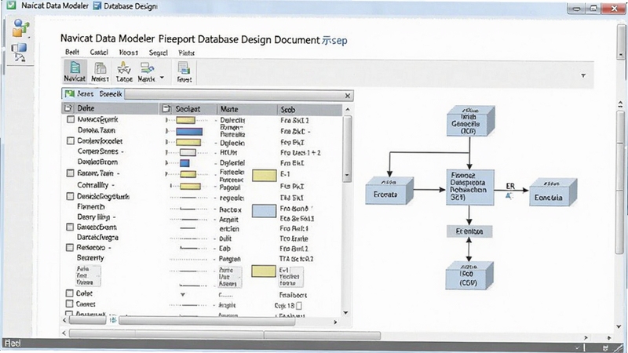
Task: Click the small arrow icon under ER label
Action: click(x=509, y=195)
